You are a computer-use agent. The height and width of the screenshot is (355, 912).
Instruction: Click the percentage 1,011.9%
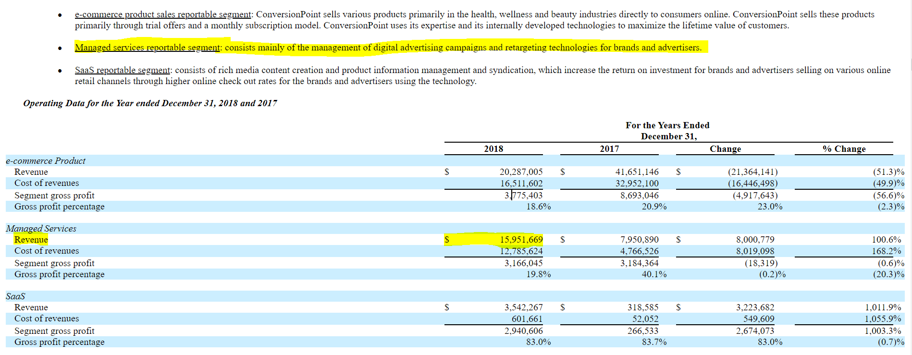click(x=883, y=307)
